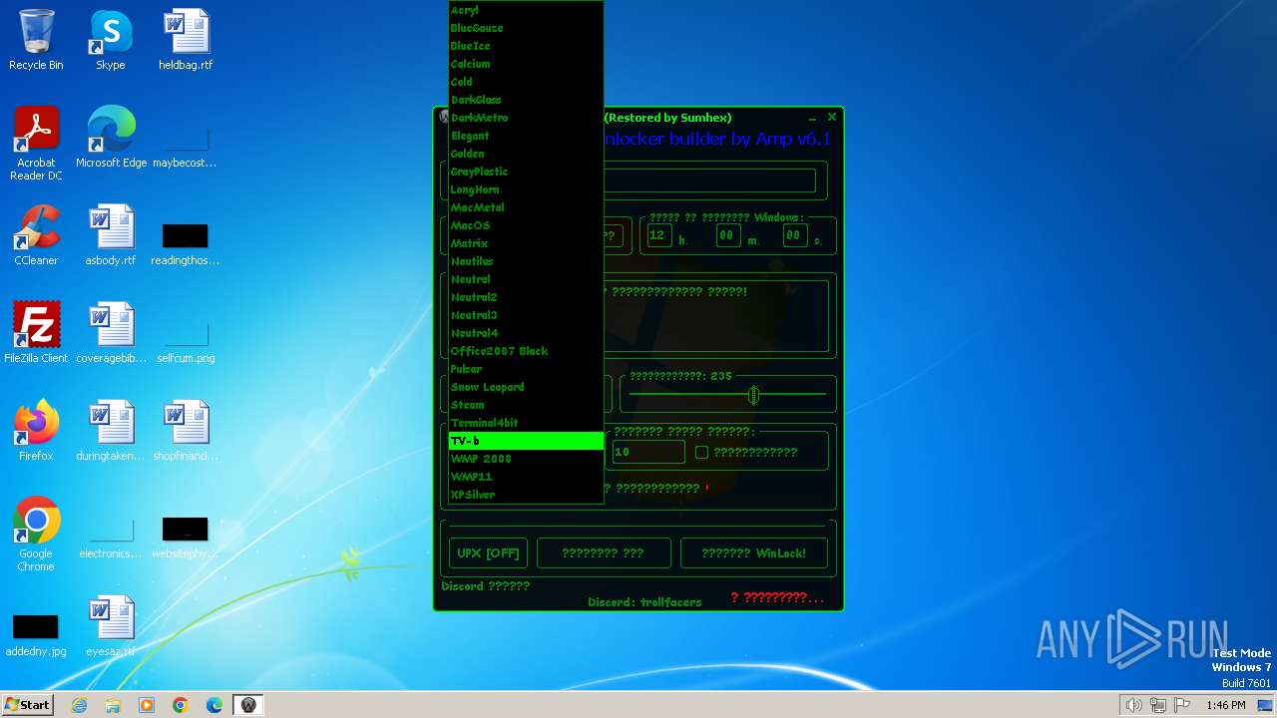The width and height of the screenshot is (1277, 718).
Task: Pick the Nautilus theme
Action: (x=526, y=261)
